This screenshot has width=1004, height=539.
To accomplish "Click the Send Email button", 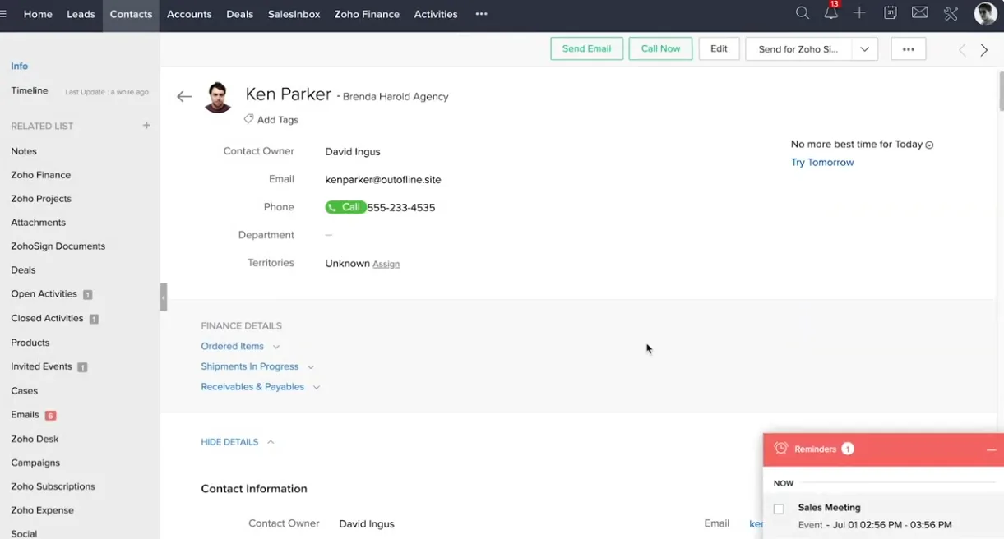I will point(586,49).
